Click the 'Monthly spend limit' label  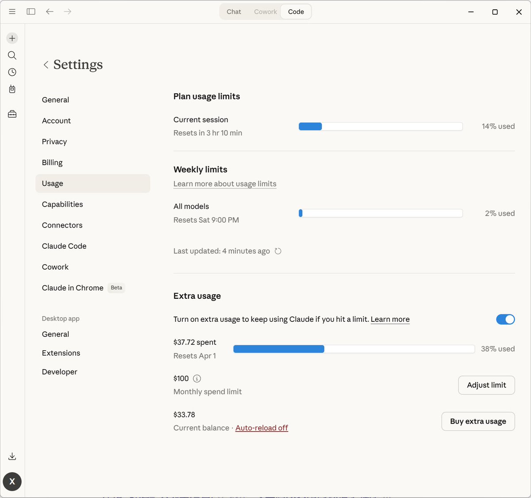(208, 392)
